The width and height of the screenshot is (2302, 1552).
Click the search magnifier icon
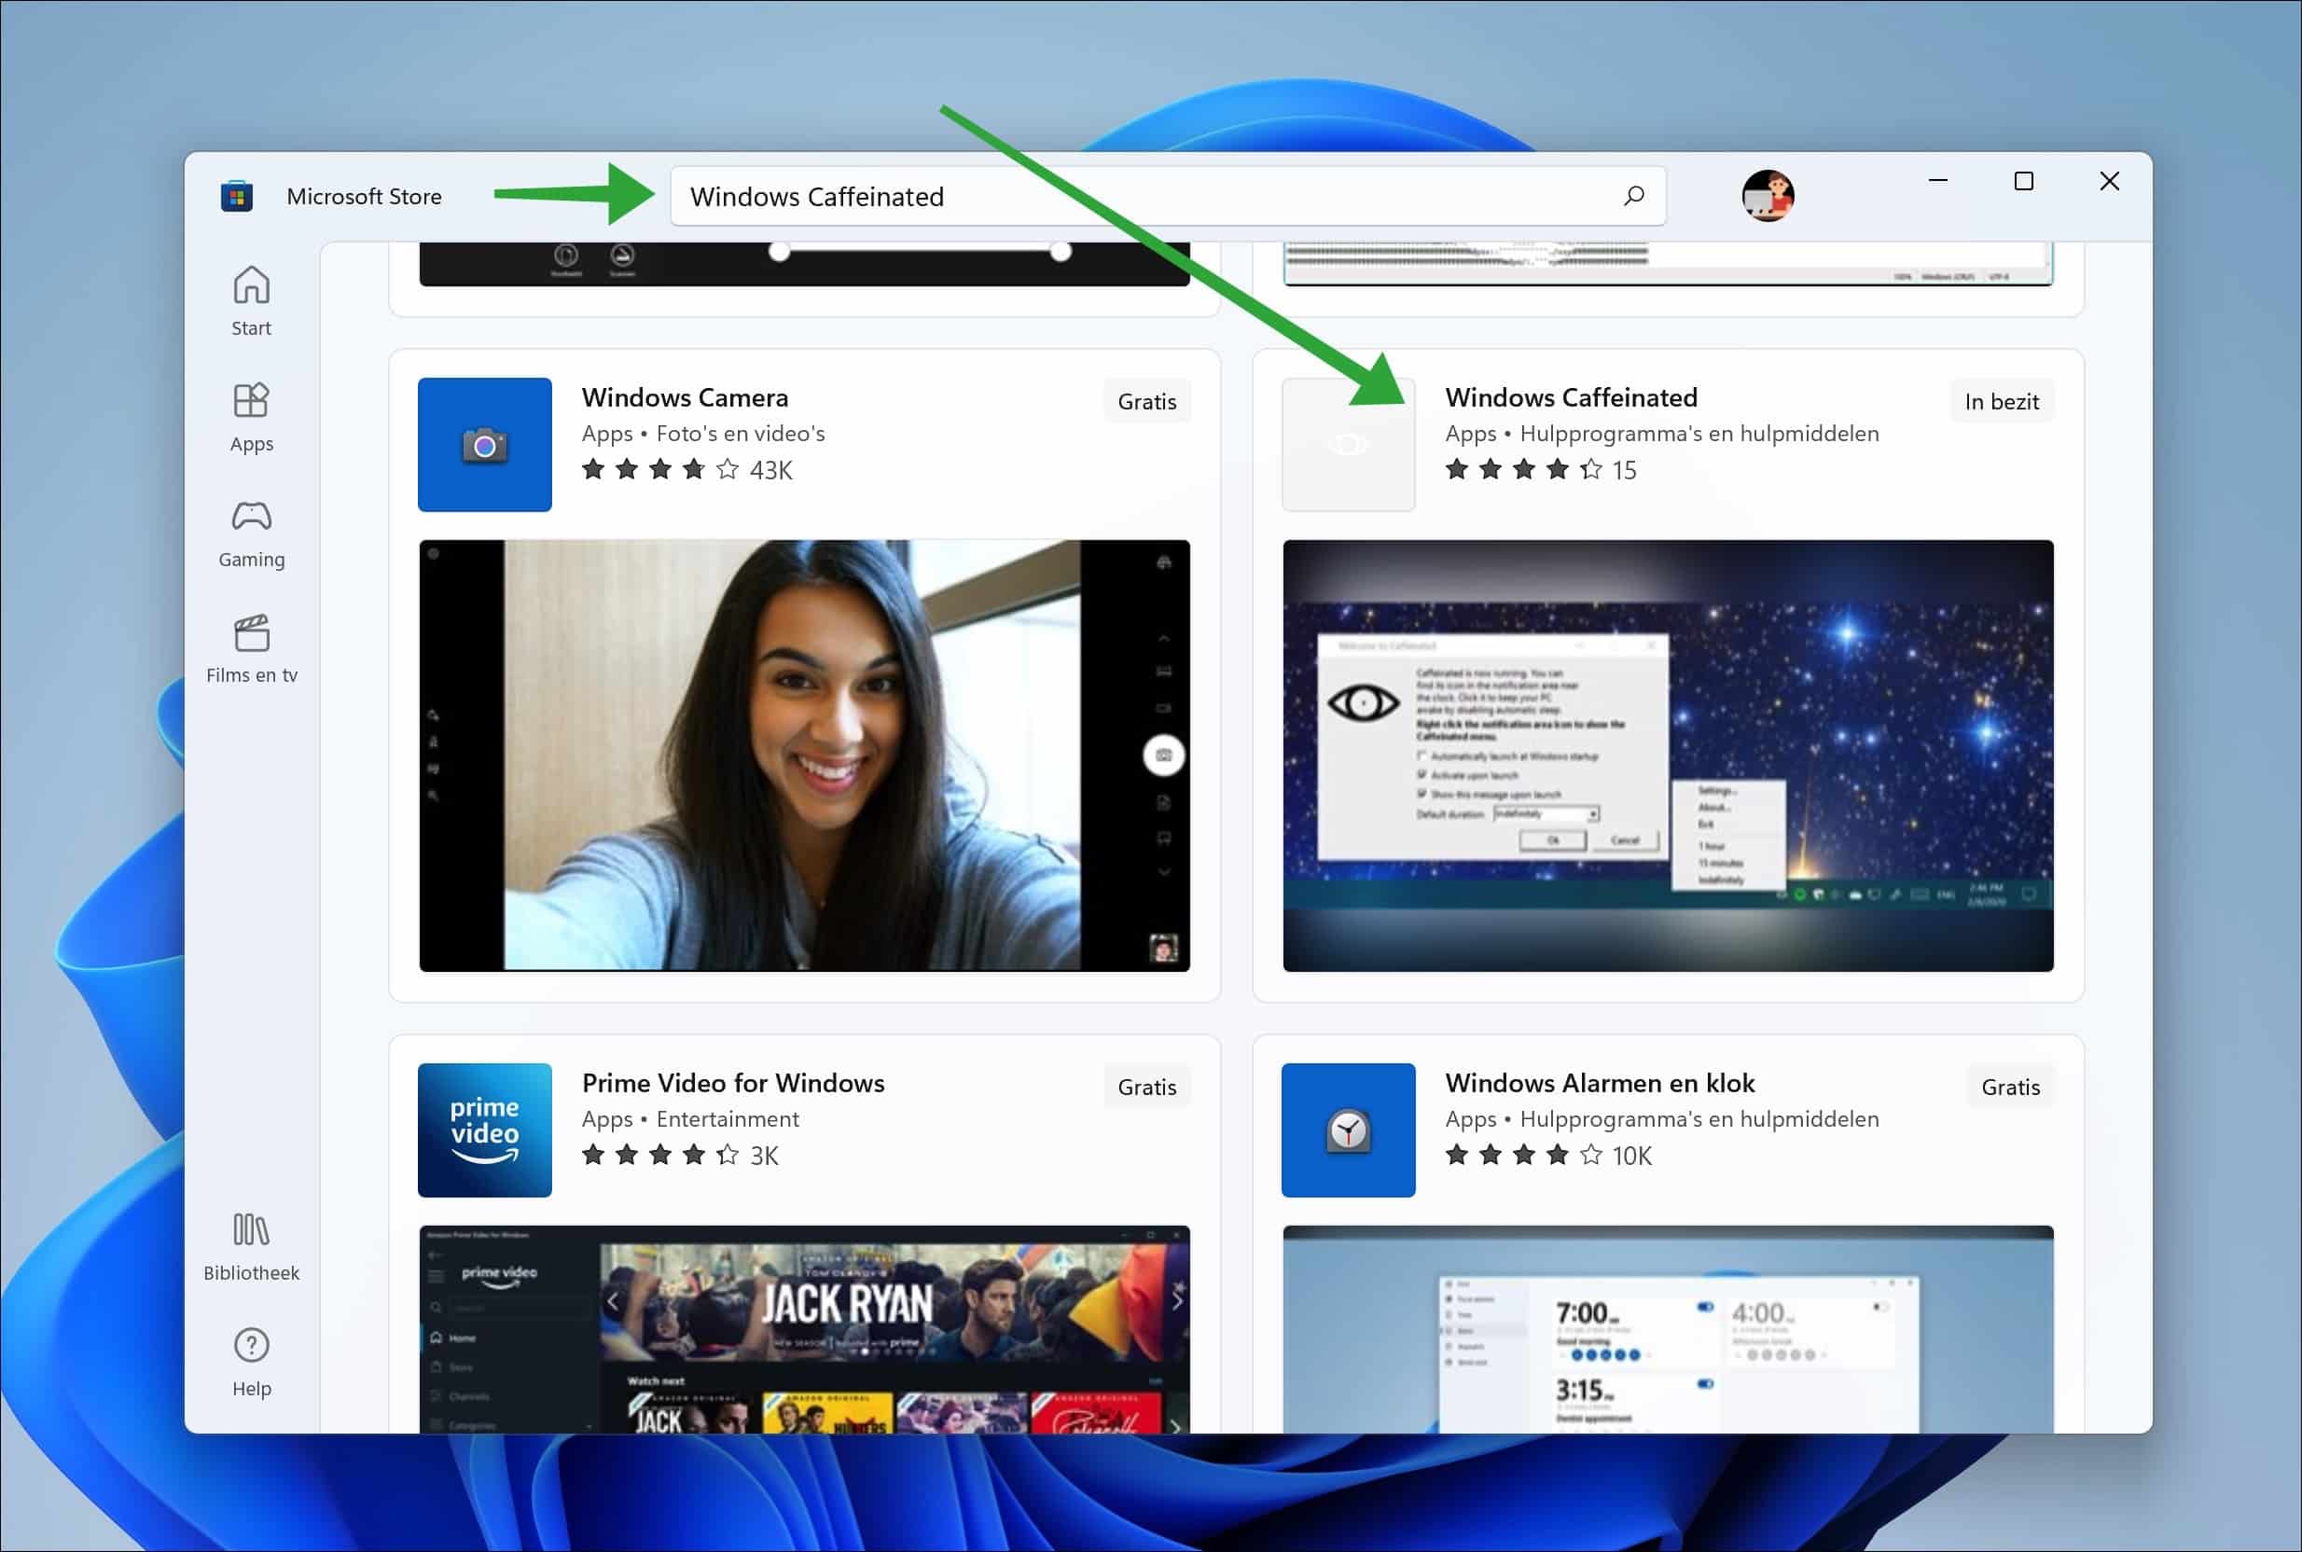coord(1633,195)
